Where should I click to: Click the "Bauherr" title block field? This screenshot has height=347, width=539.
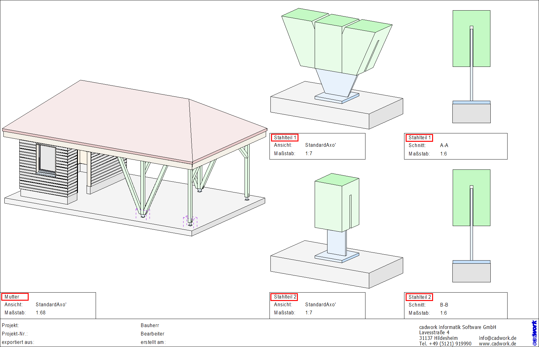(150, 326)
